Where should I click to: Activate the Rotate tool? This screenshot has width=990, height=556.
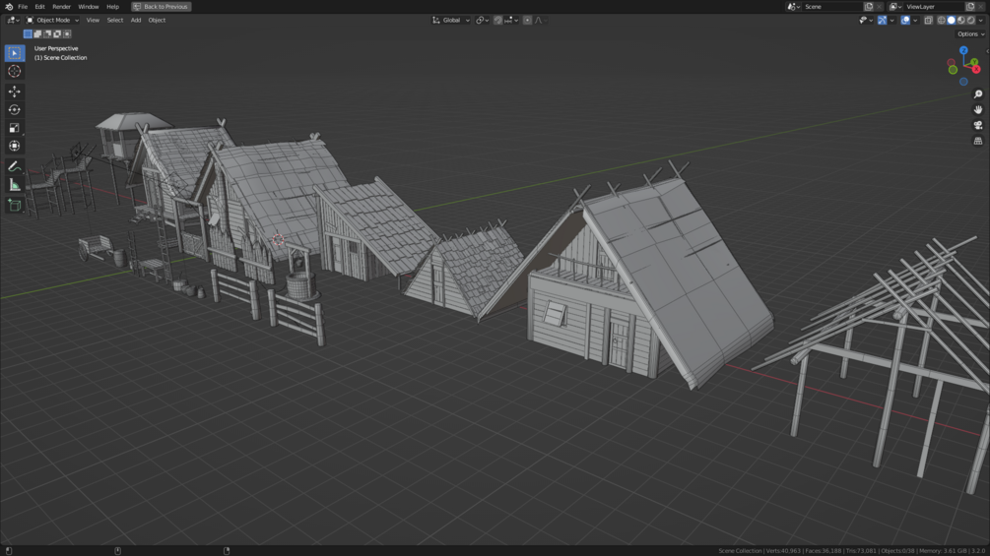click(x=14, y=109)
